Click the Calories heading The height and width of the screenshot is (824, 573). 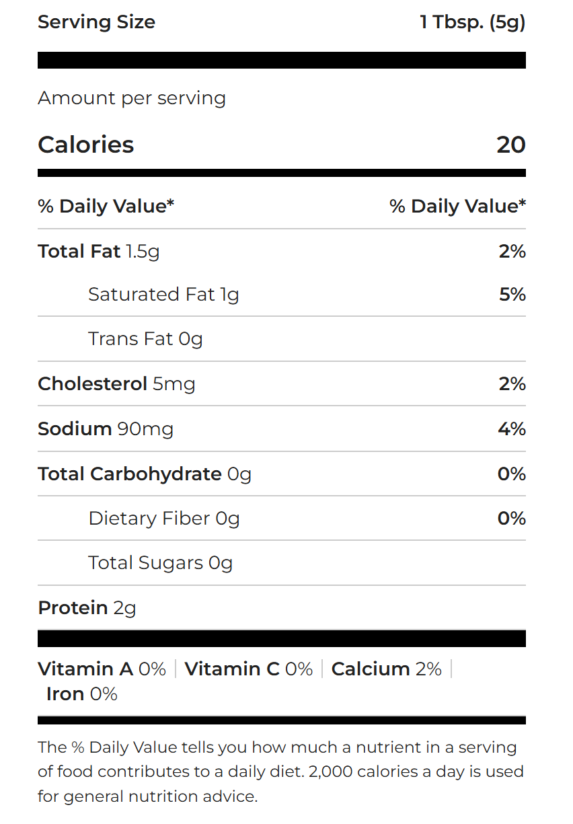86,145
